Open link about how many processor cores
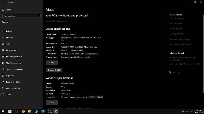The image size is (204, 114). 182,59
